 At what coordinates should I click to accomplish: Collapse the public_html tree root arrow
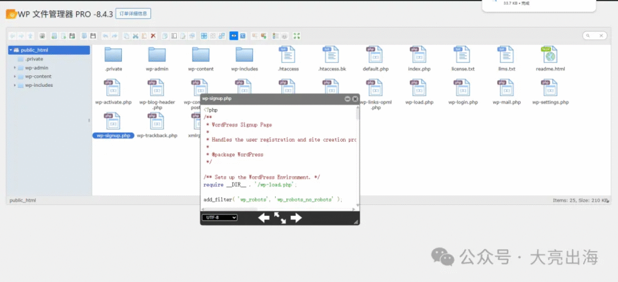[x=11, y=51]
